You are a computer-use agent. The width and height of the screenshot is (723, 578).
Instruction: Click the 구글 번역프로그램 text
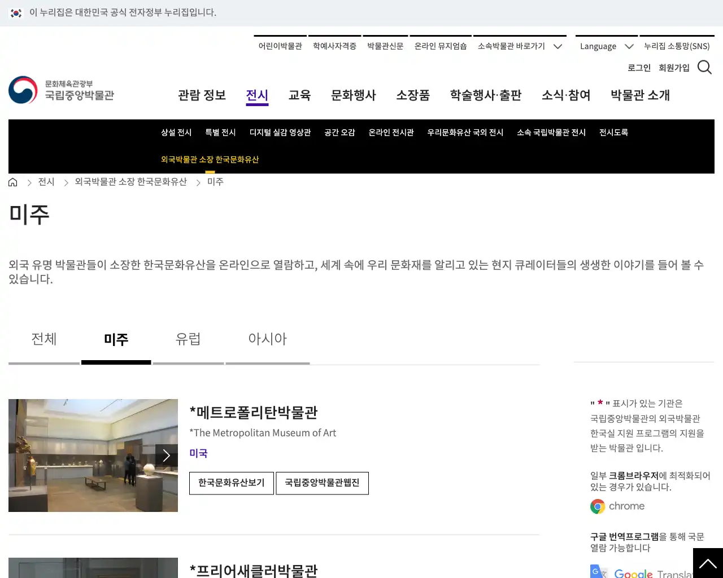(625, 537)
